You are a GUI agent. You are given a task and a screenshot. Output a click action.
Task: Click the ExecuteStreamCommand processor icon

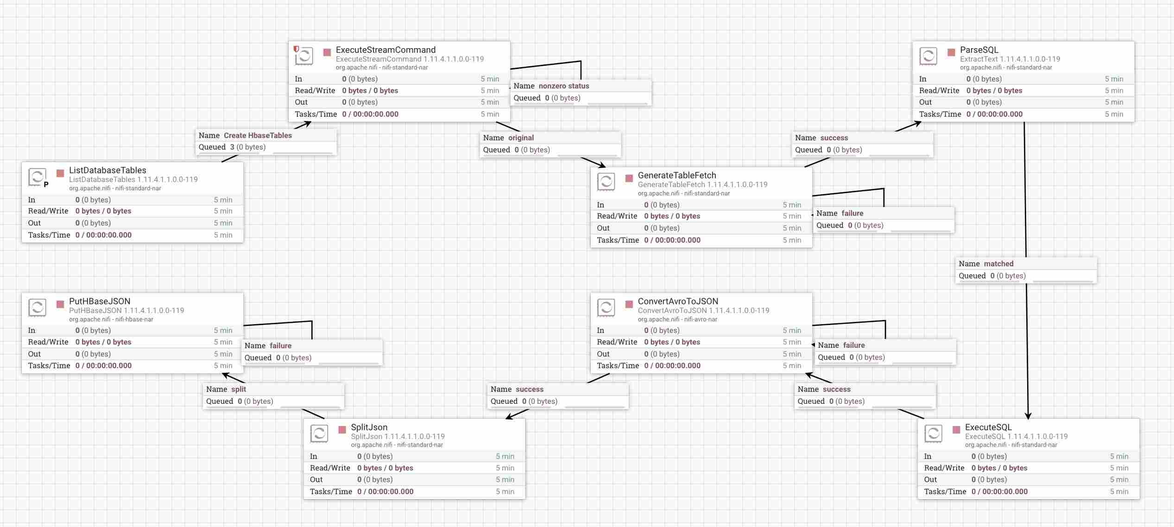[304, 56]
